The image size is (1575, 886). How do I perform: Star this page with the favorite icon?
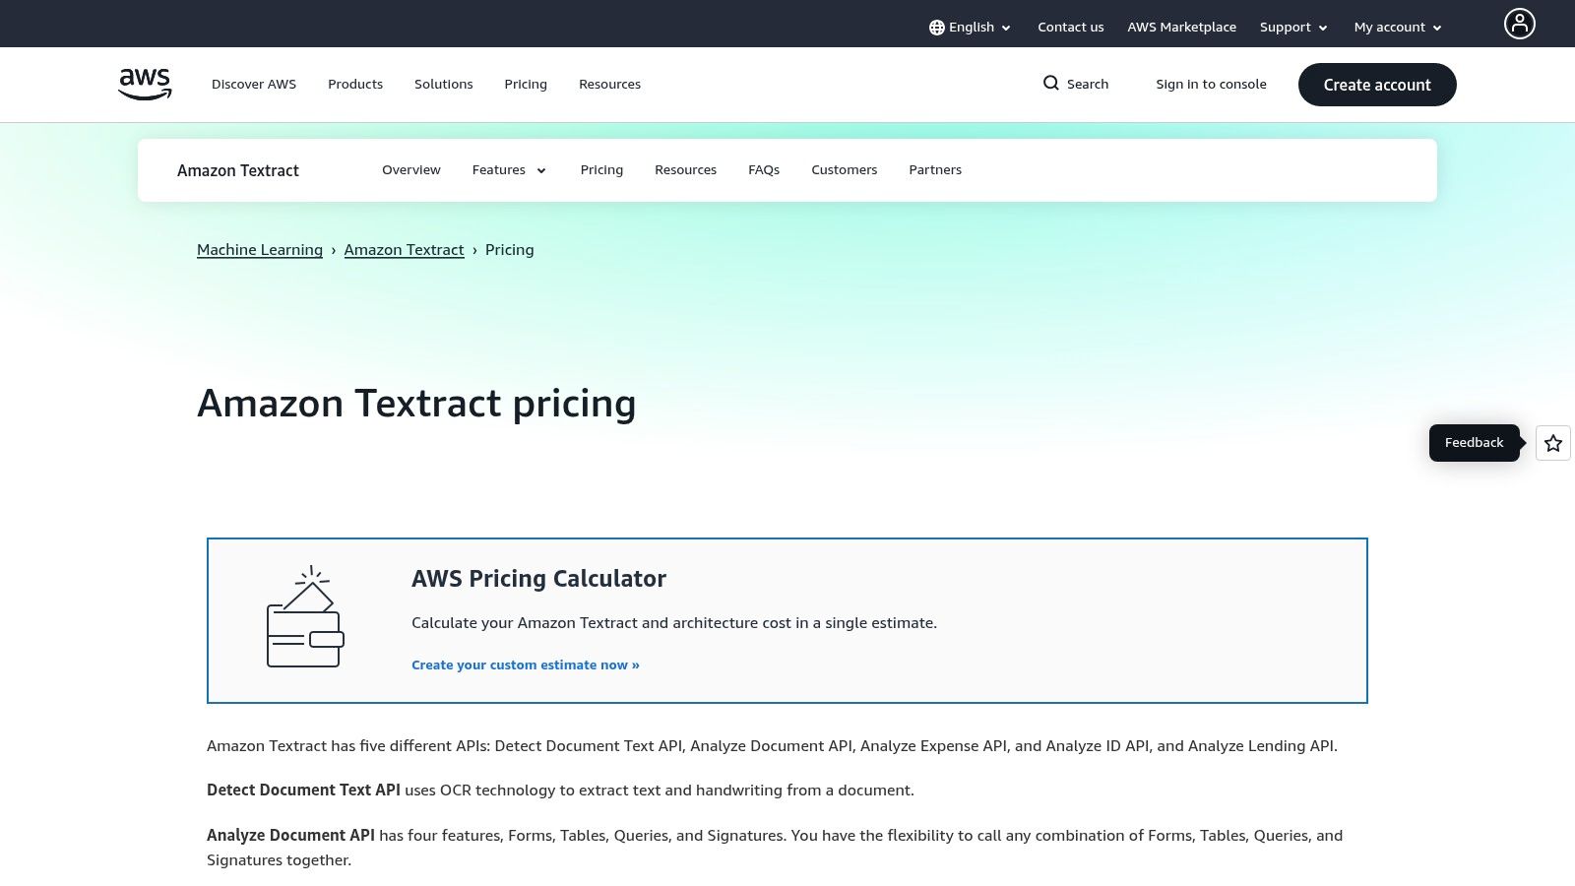(x=1552, y=443)
